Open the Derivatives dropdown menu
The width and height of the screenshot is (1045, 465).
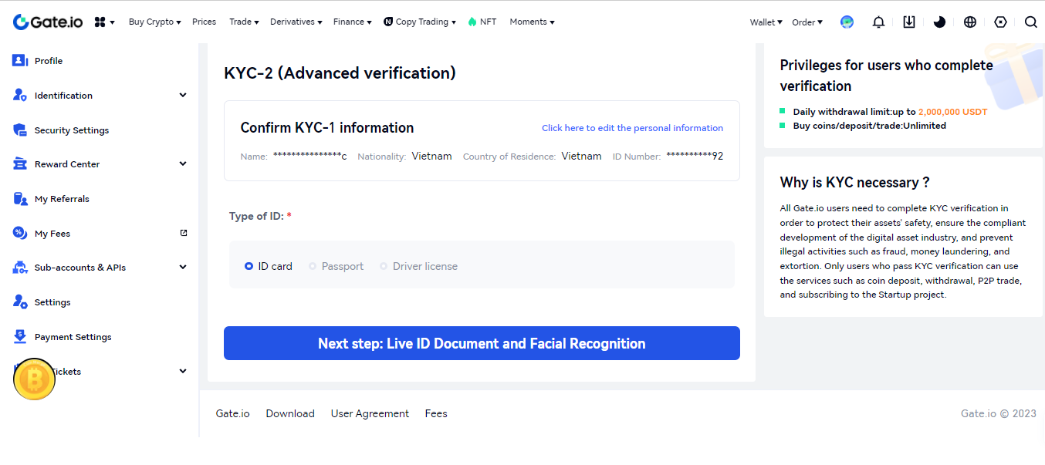point(296,22)
